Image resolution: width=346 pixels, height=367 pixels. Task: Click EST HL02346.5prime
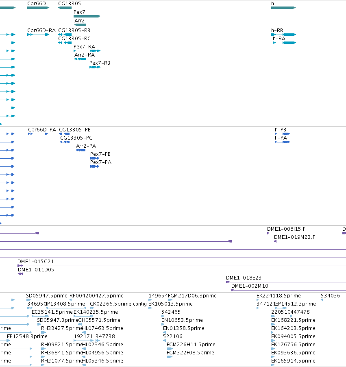(x=84, y=349)
